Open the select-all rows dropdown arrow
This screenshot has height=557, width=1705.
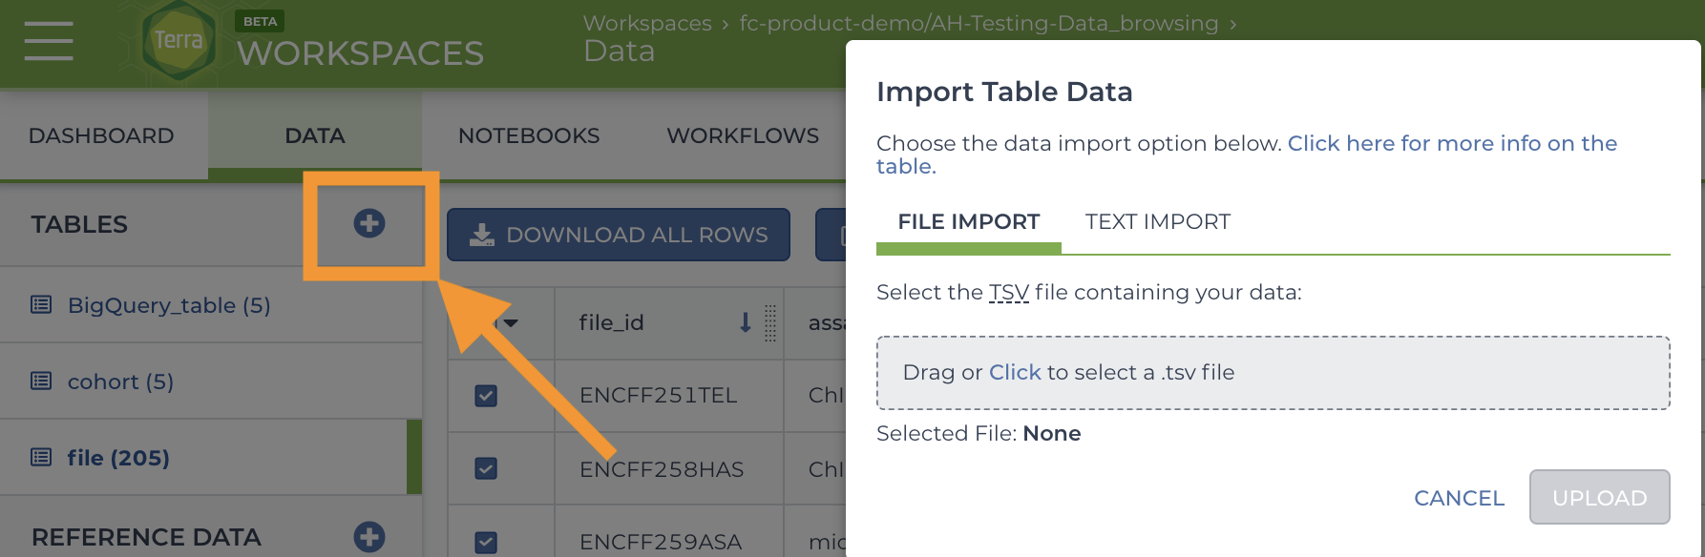coord(511,323)
